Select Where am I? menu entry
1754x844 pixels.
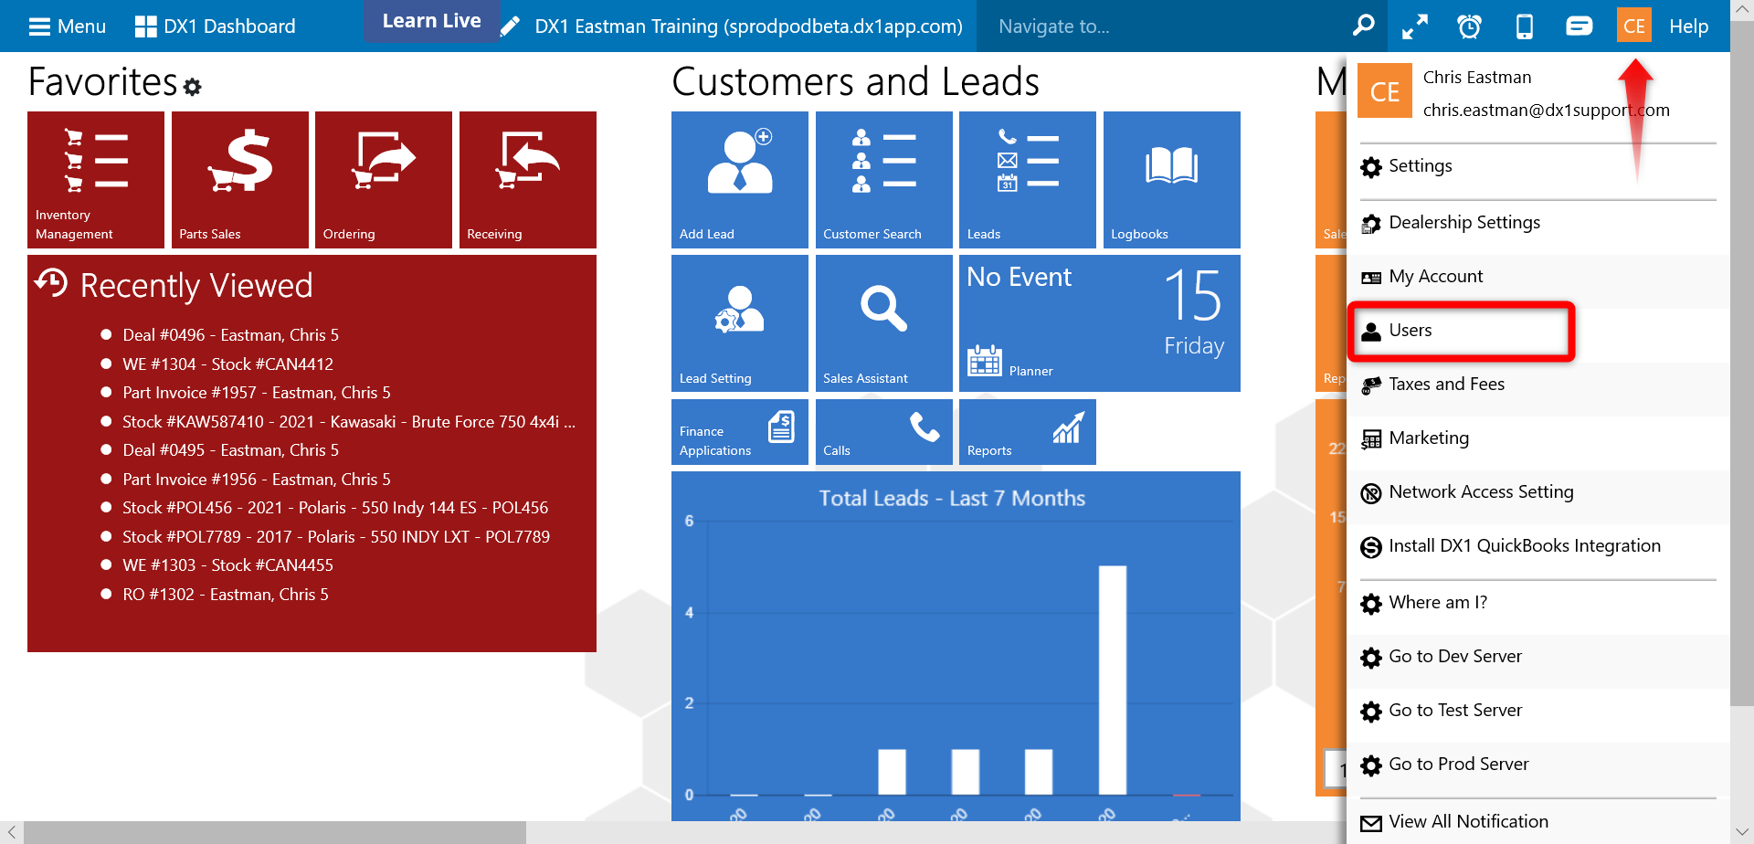[1538, 603]
